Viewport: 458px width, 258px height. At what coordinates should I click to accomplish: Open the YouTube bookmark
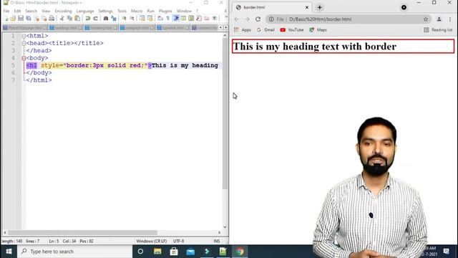(291, 30)
